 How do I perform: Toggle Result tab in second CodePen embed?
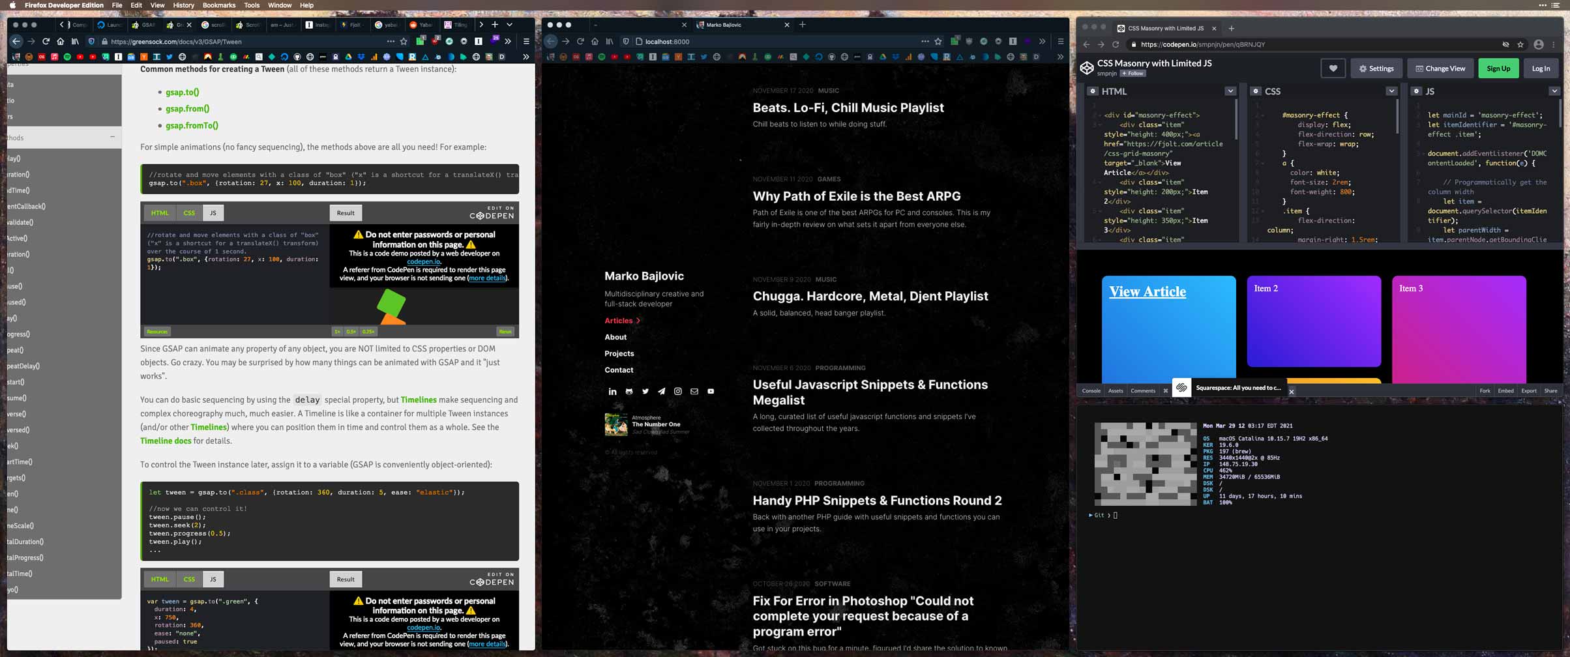click(x=346, y=579)
